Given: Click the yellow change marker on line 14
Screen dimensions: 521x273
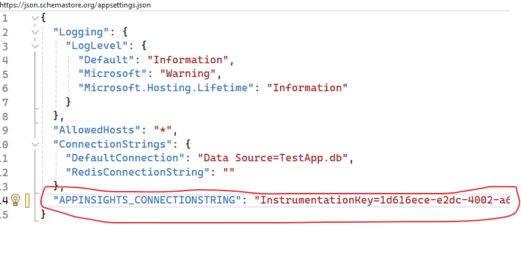Looking at the screenshot, I should pos(27,200).
